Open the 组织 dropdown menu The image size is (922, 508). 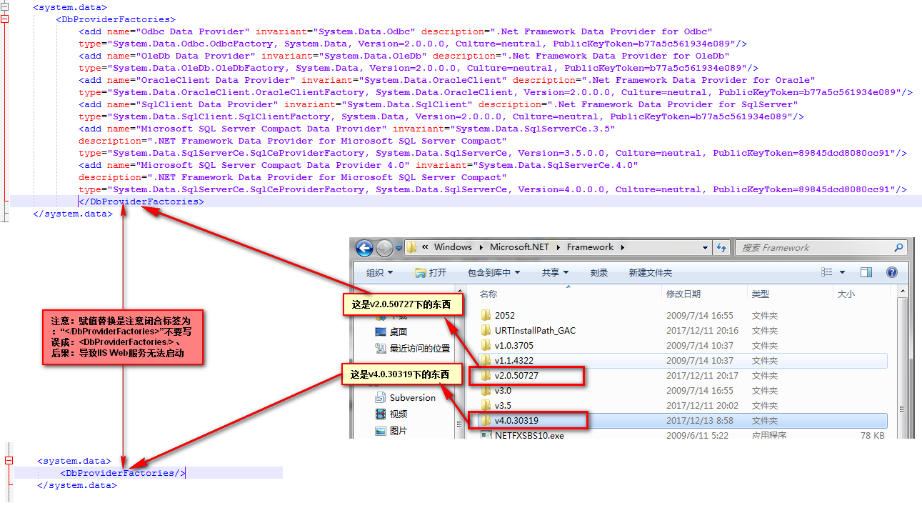pyautogui.click(x=379, y=272)
